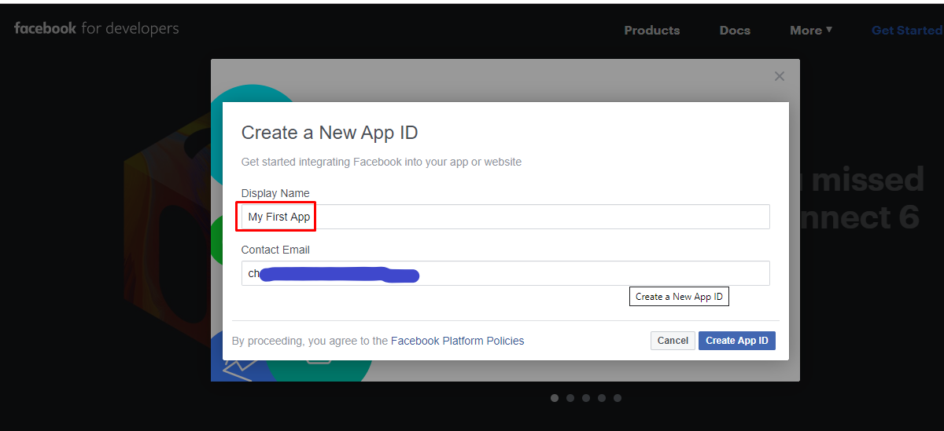Image resolution: width=944 pixels, height=431 pixels.
Task: Select the second carousel dot
Action: (570, 398)
